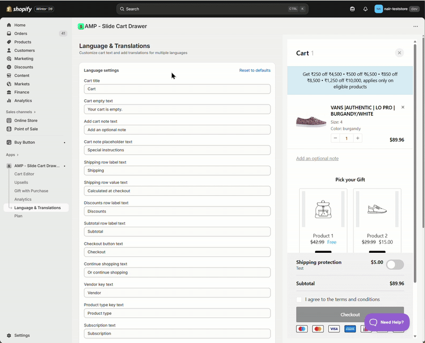425x343 pixels.
Task: Click the Checkout button text field
Action: pyautogui.click(x=177, y=252)
